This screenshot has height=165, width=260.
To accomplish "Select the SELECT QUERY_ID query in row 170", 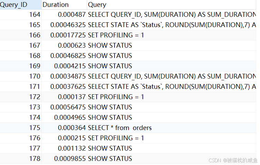I will 172,76.
